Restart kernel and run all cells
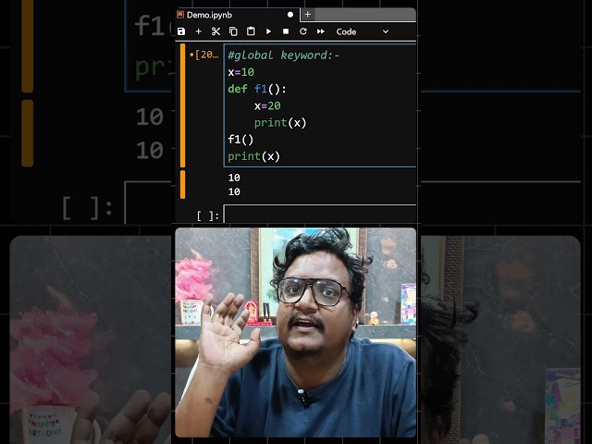This screenshot has height=444, width=592. point(321,31)
